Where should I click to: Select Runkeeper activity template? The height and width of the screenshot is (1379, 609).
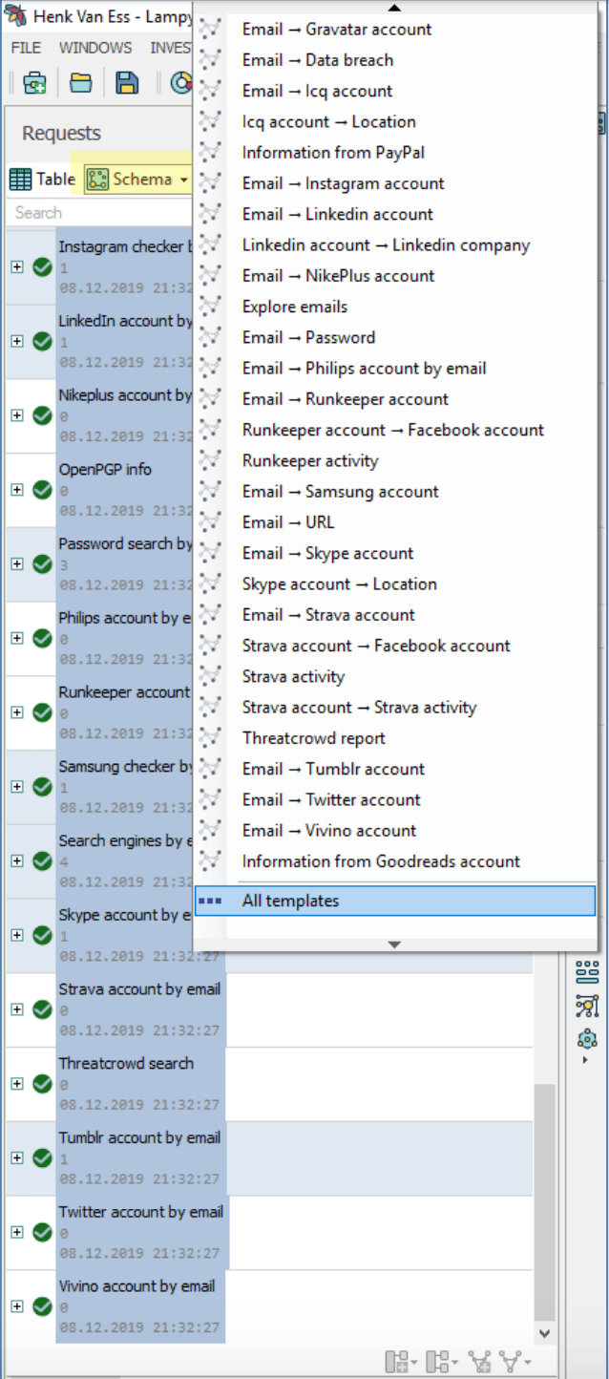(310, 460)
